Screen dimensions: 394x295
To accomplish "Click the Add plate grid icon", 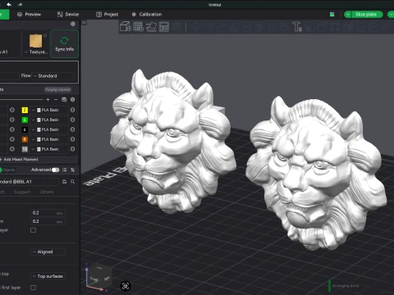I will 138,27.
